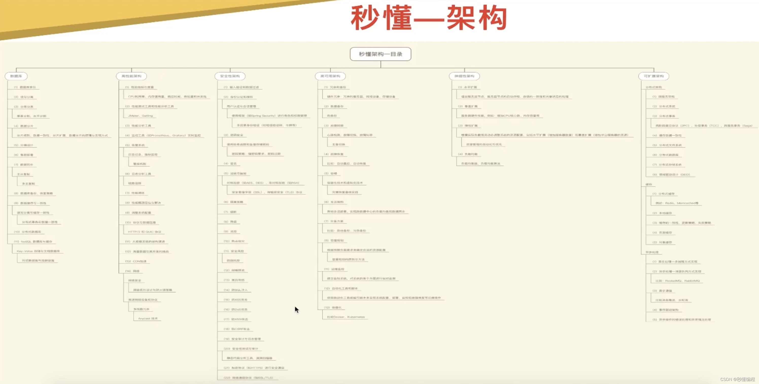This screenshot has width=759, height=384.
Task: Click the CSDN @秒懂编程 watermark
Action: (737, 380)
